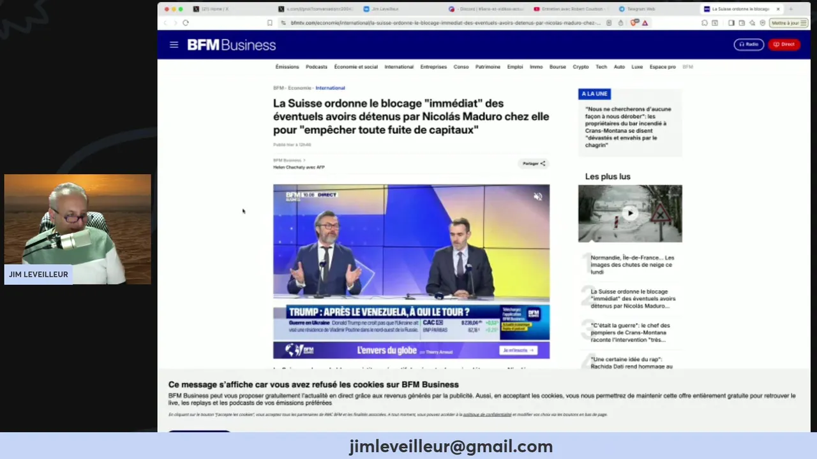This screenshot has width=817, height=459.
Task: Click the author name Helen Chachaty avec AFP
Action: pos(299,167)
